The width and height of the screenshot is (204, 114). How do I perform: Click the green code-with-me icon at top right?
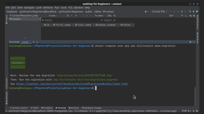pos(197,11)
